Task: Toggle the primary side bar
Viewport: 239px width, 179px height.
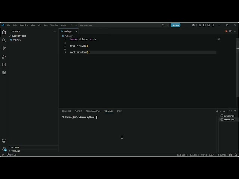Action: tap(204, 25)
